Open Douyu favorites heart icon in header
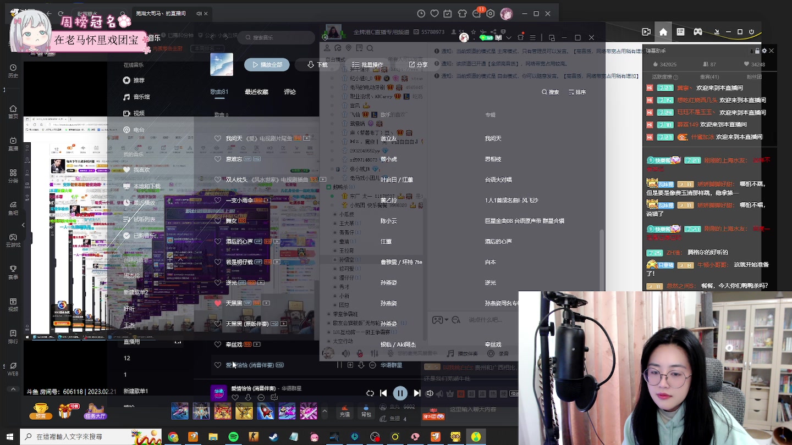Viewport: 792px width, 445px height. coord(435,13)
